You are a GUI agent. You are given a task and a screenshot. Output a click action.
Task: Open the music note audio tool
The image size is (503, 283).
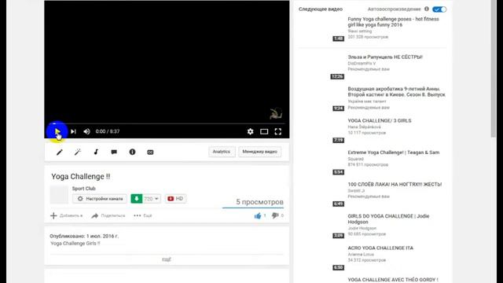point(96,152)
